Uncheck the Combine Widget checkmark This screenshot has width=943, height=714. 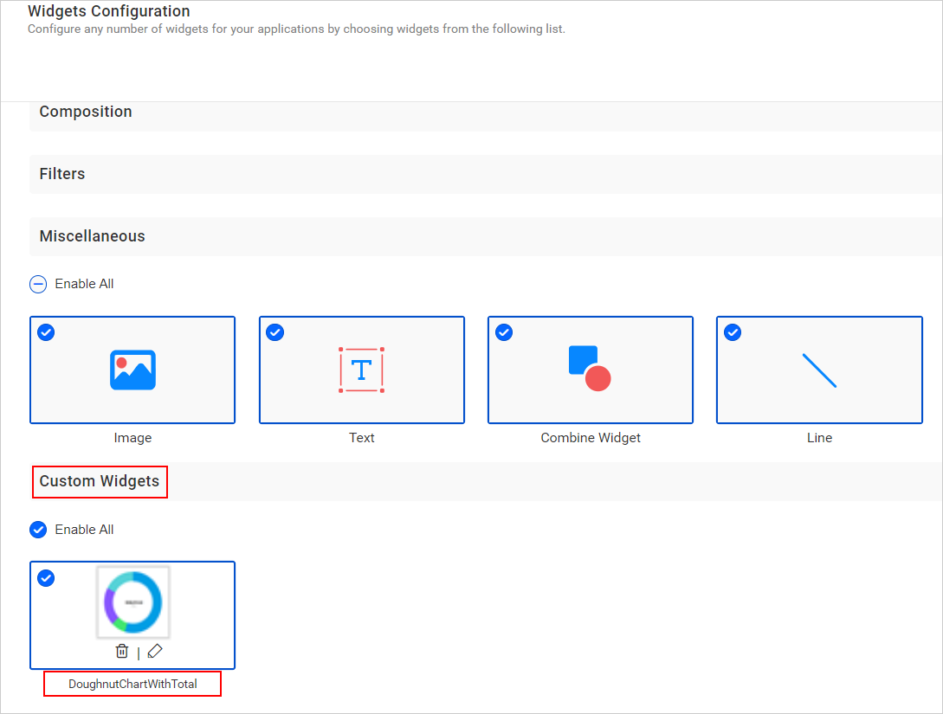(504, 332)
